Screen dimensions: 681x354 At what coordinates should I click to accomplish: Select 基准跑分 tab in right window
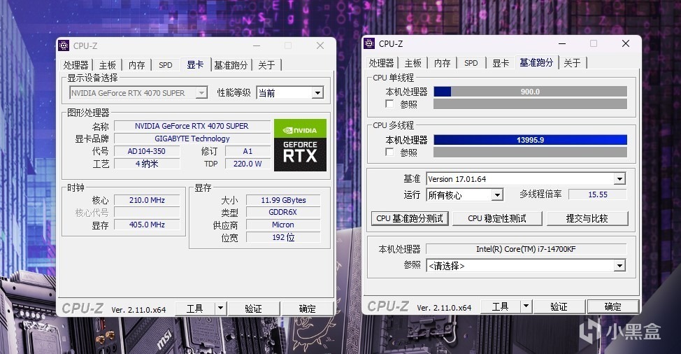click(536, 62)
